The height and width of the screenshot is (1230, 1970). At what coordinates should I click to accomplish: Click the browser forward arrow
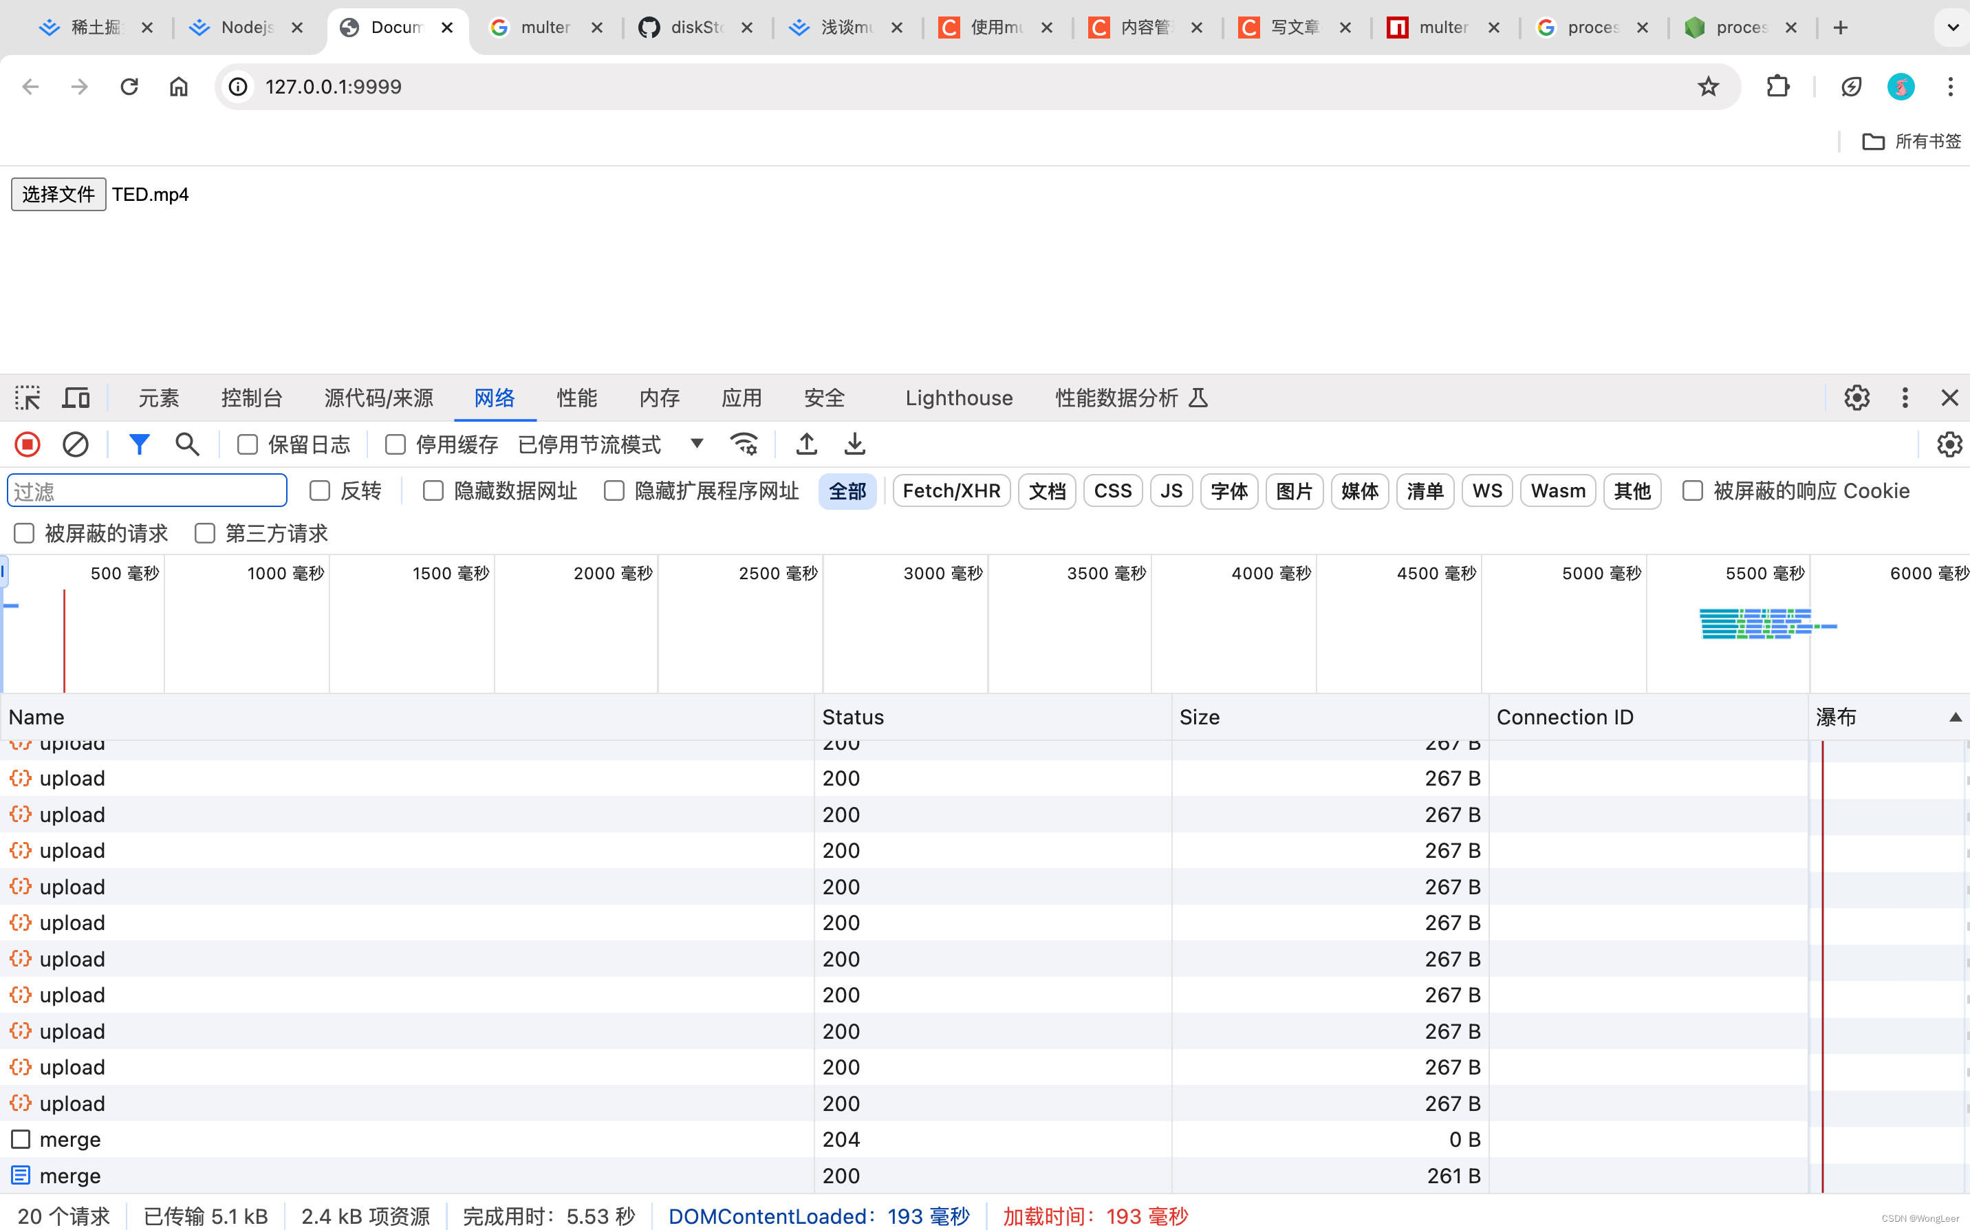79,87
